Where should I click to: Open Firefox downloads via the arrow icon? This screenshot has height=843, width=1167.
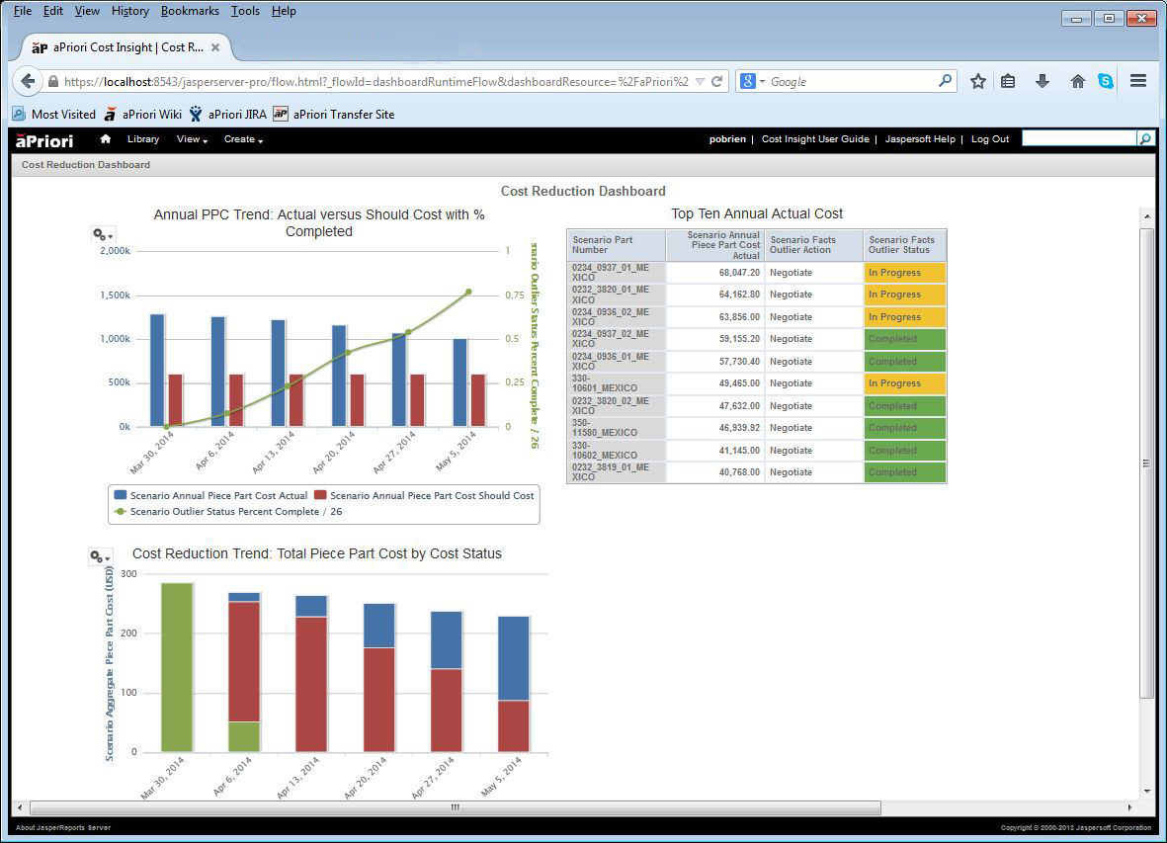[1042, 81]
